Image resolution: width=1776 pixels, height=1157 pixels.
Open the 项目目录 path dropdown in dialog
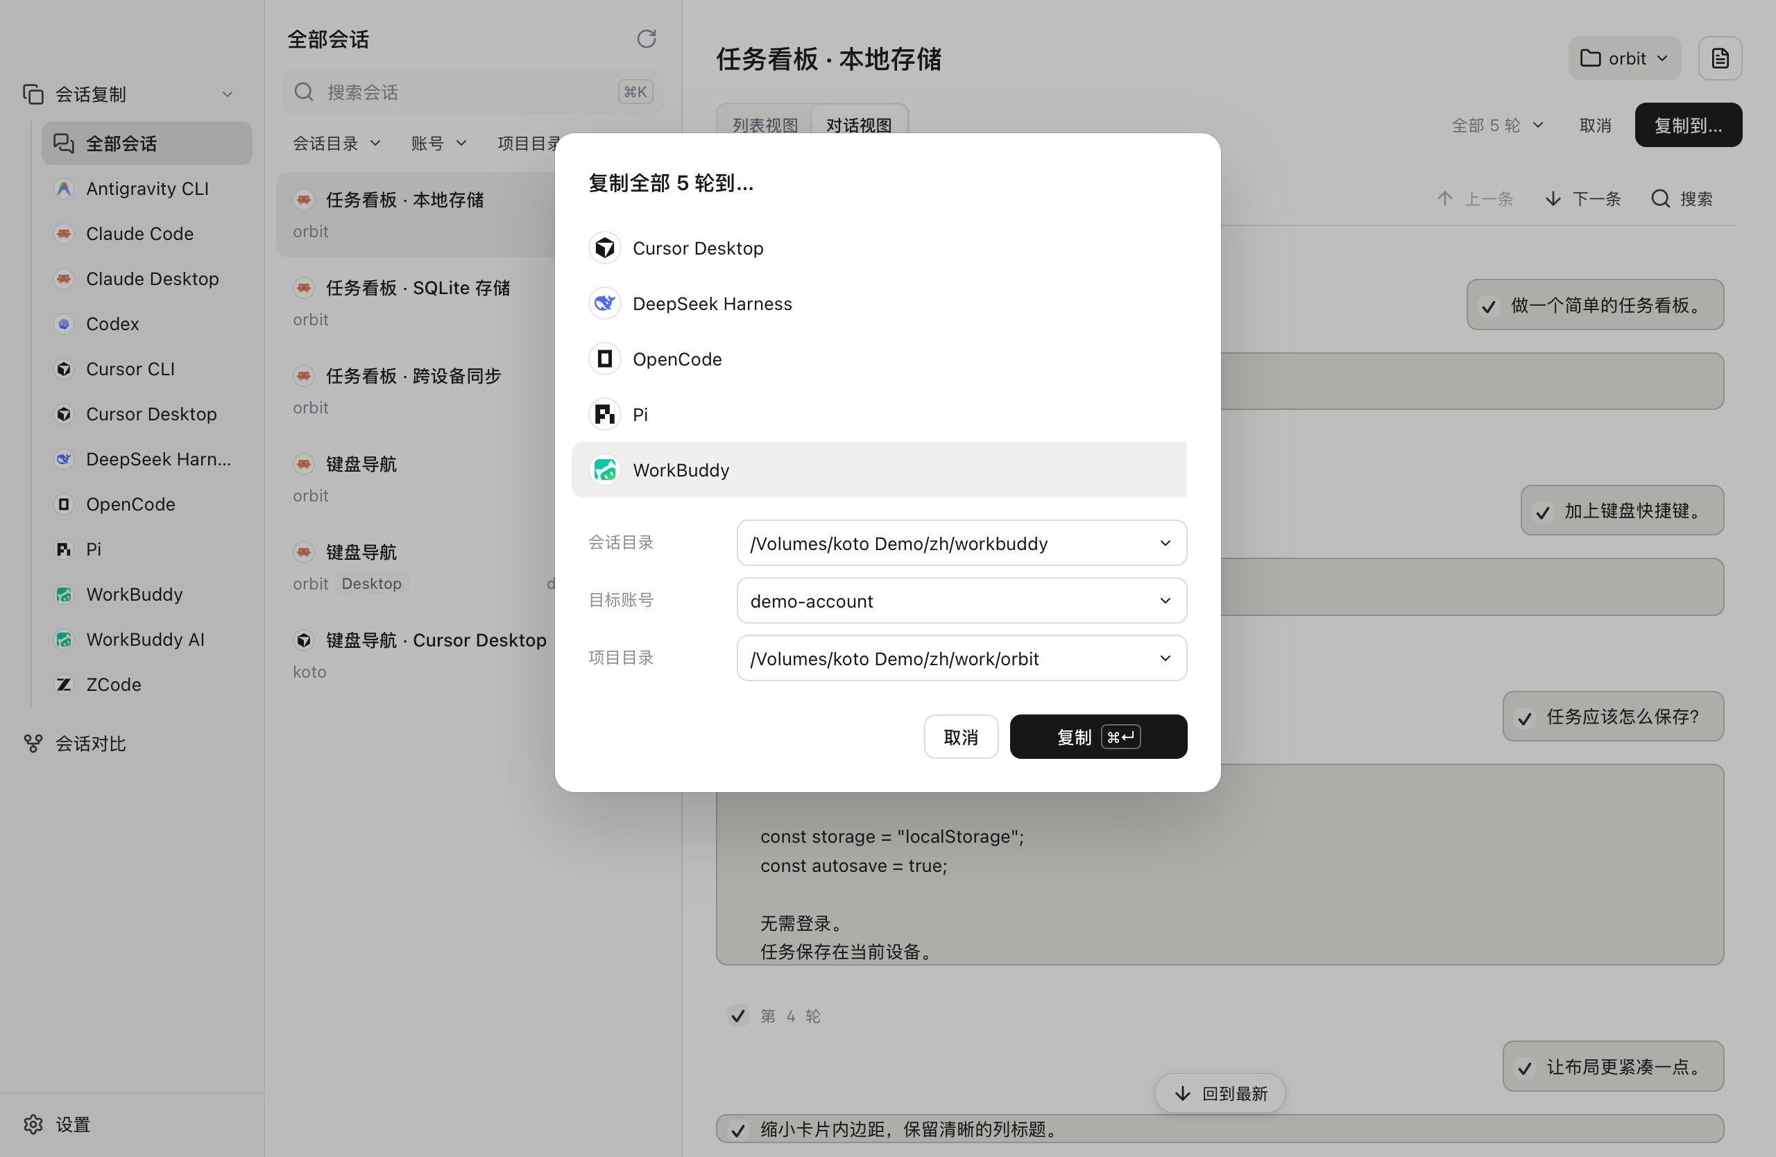[961, 658]
